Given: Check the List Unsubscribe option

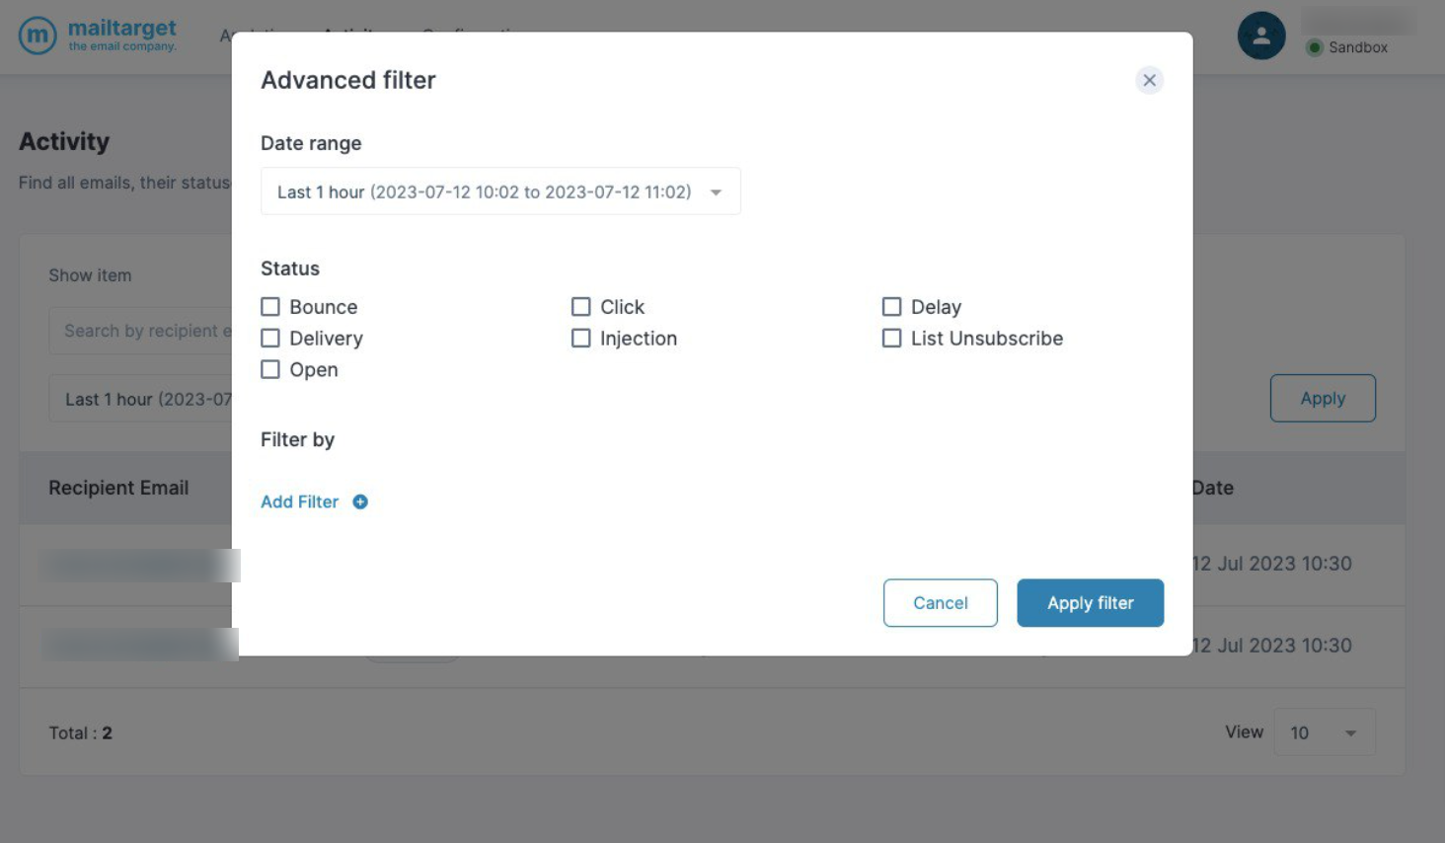Looking at the screenshot, I should tap(891, 339).
